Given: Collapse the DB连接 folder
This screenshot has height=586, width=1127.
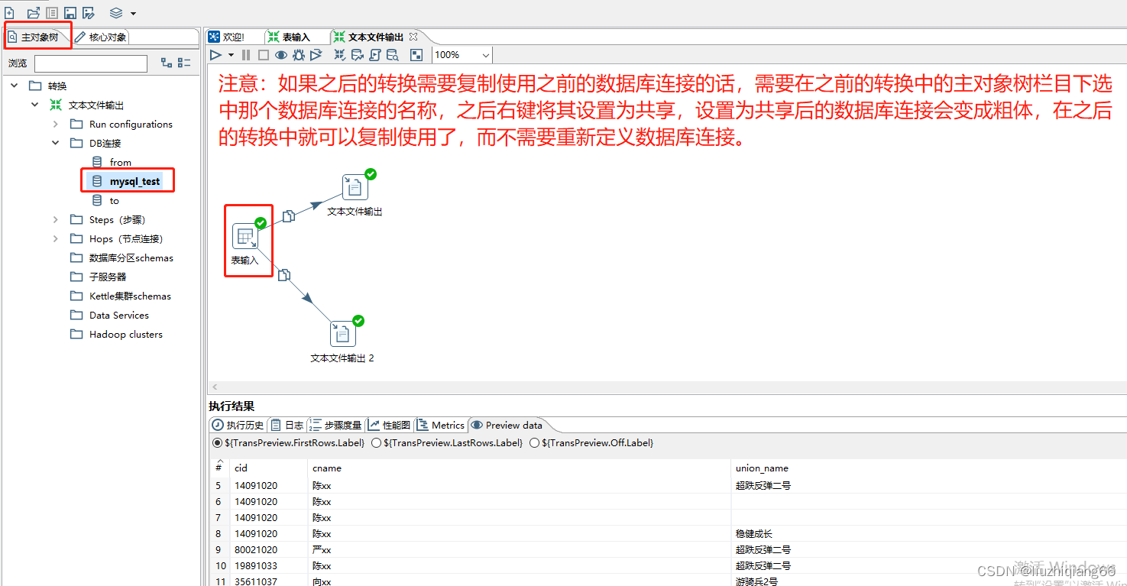Looking at the screenshot, I should [55, 143].
